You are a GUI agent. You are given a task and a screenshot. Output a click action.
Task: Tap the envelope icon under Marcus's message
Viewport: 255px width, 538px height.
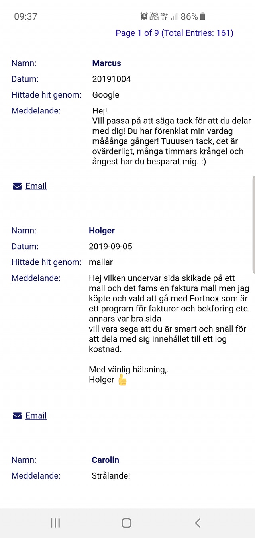[x=17, y=186]
